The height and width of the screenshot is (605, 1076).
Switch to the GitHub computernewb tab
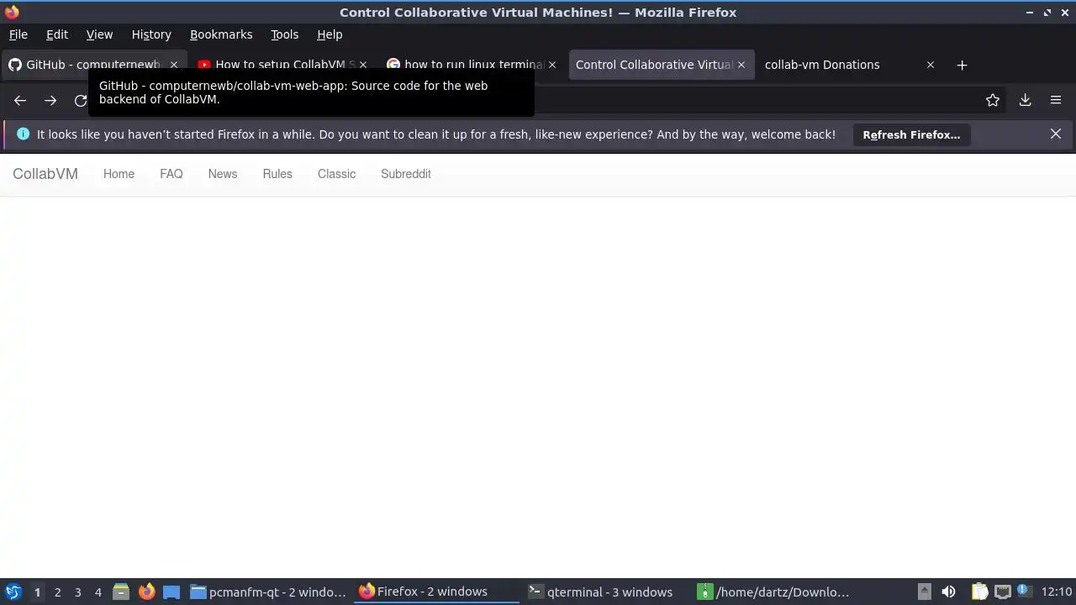[92, 65]
